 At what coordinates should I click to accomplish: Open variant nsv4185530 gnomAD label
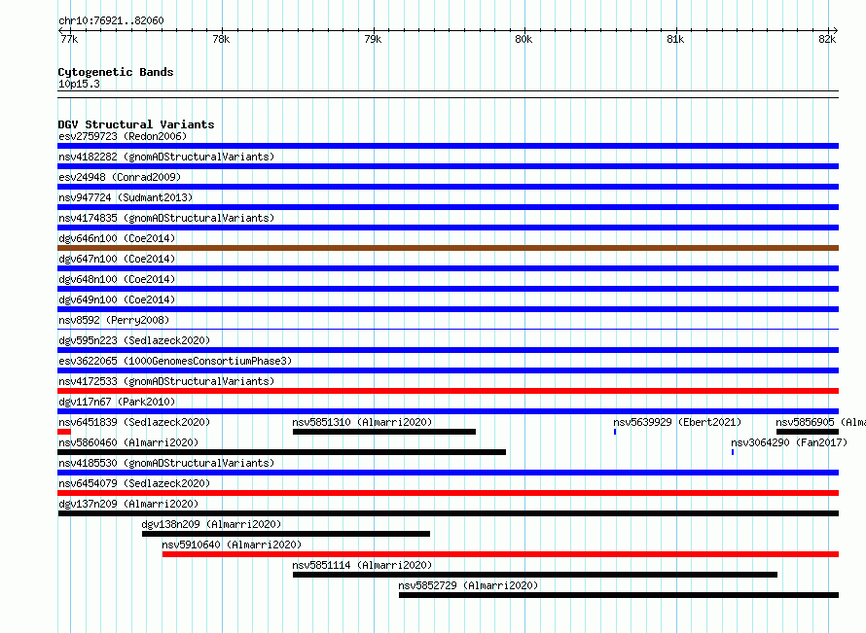coord(166,463)
